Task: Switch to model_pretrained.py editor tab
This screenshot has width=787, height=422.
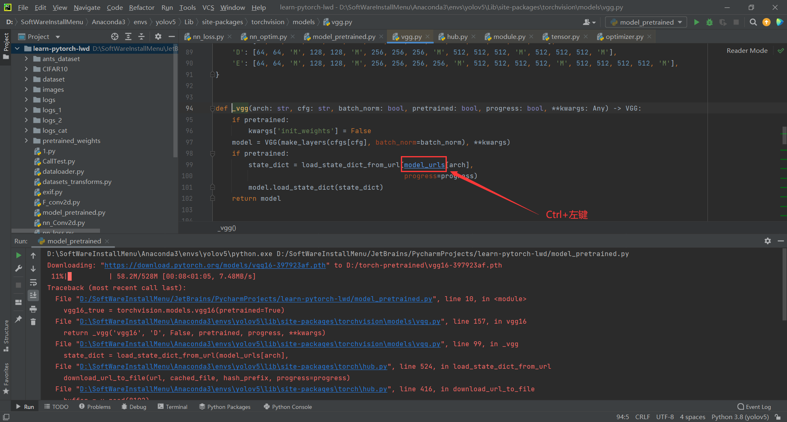Action: [x=343, y=36]
